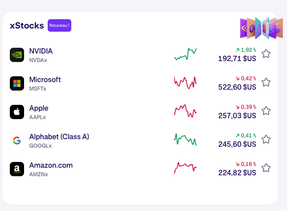
Task: Click the xStocks section heading
Action: (x=27, y=25)
